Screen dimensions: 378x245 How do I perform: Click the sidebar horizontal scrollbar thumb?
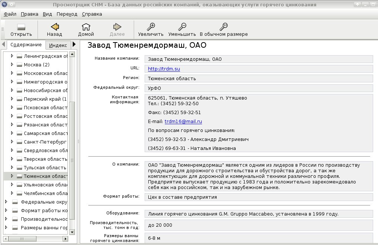[x=22, y=239]
